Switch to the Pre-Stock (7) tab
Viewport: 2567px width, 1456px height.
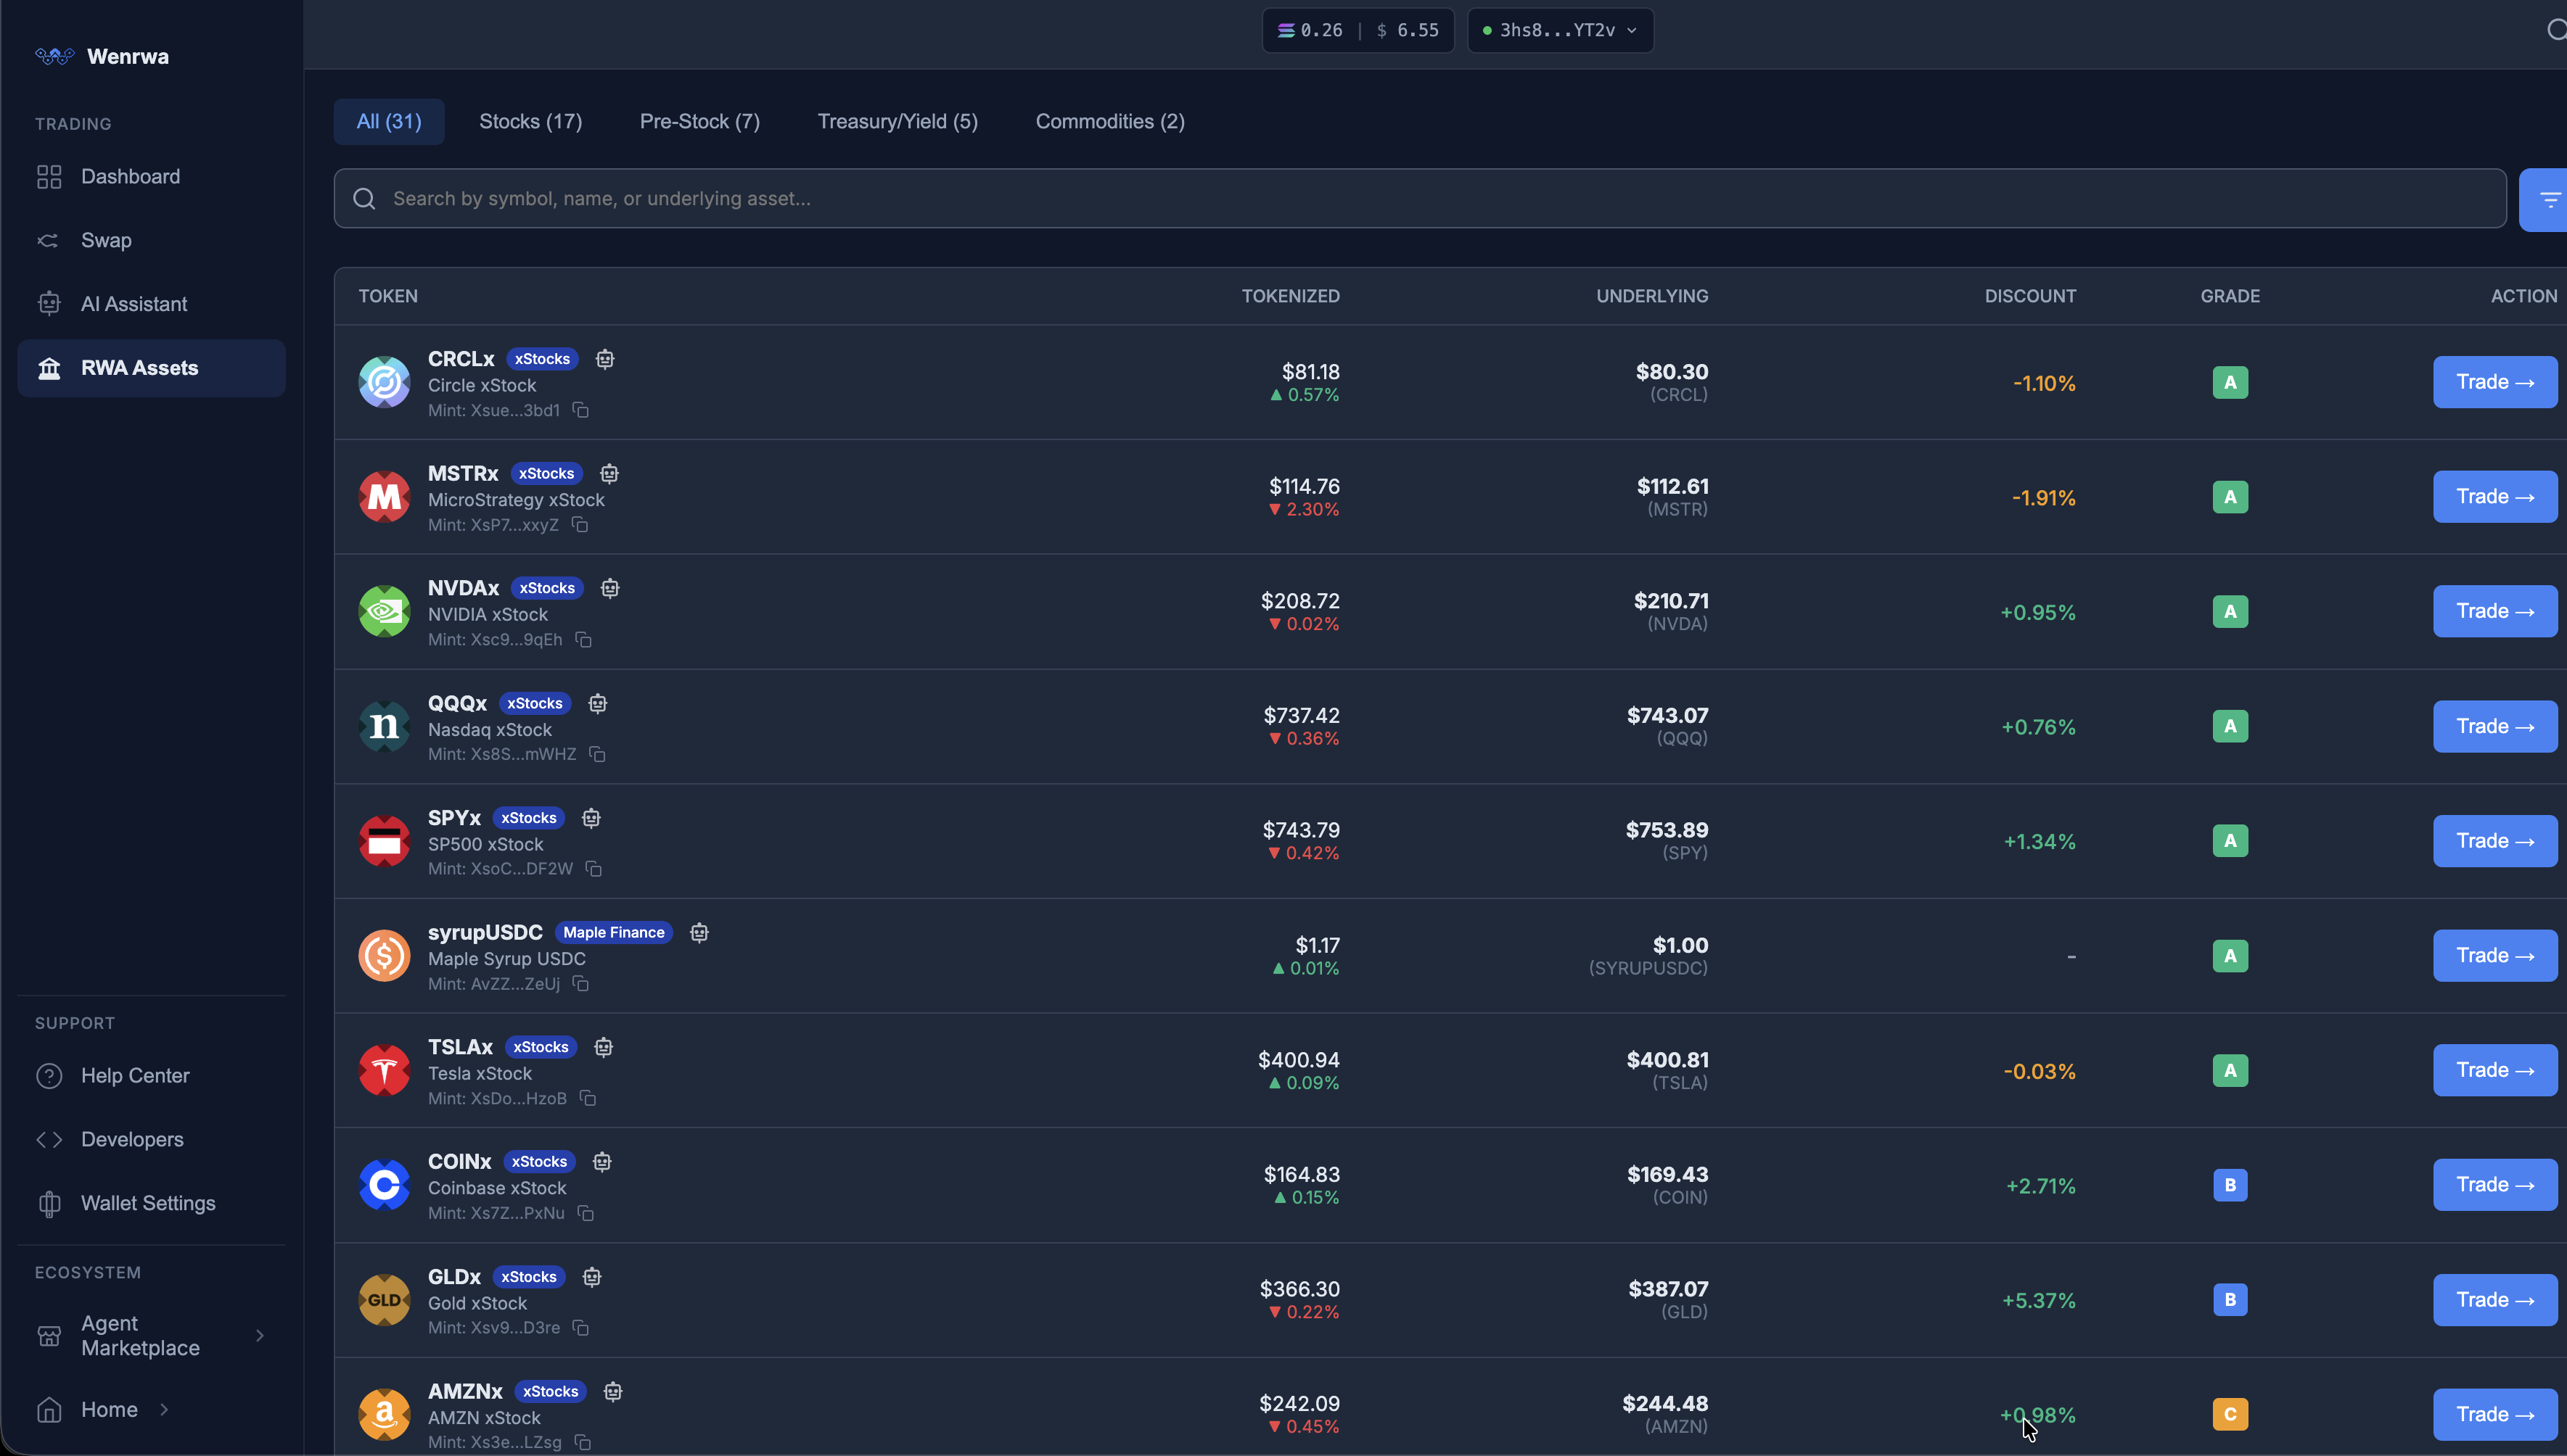[699, 122]
